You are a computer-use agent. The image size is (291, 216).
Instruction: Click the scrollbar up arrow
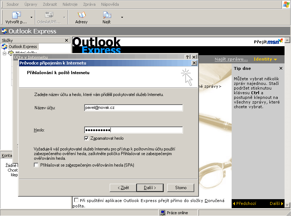(x=287, y=40)
